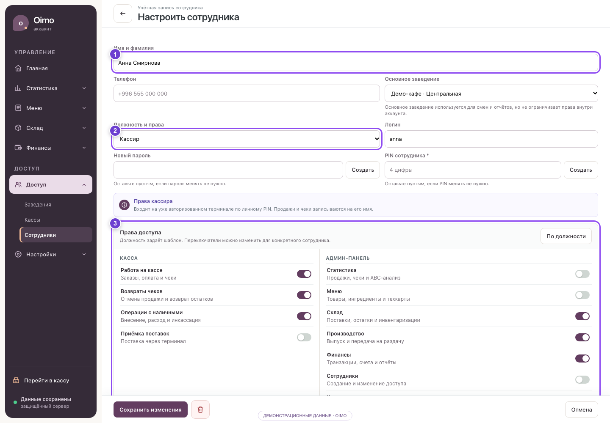
Task: Select Сотрудники in the sidebar
Action: [56, 235]
